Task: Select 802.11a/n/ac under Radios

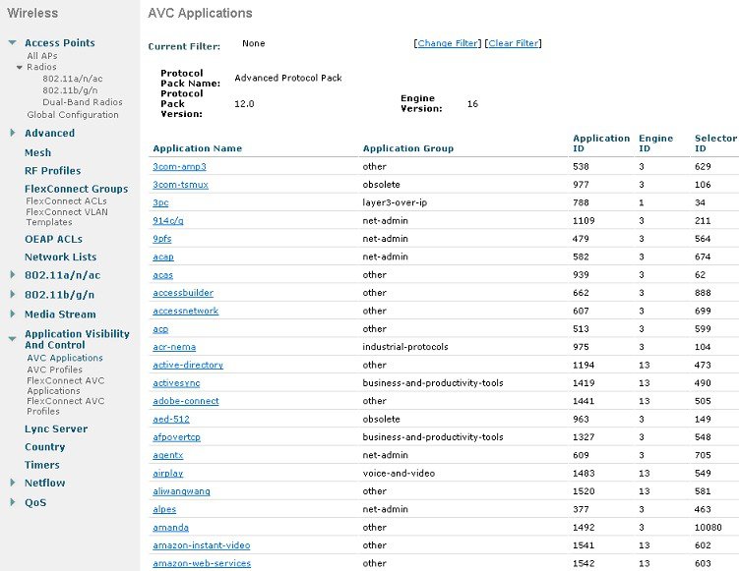Action: pyautogui.click(x=73, y=79)
